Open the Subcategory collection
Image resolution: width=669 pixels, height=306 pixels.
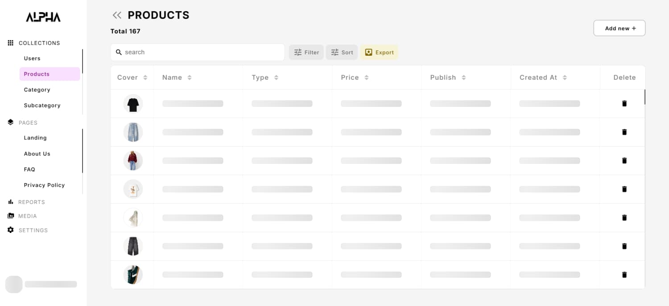coord(42,106)
